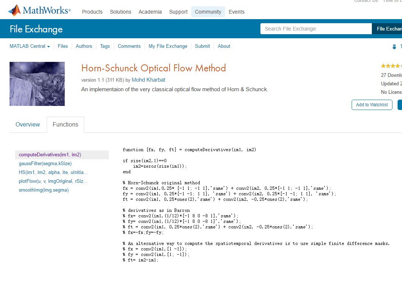Viewport: 402px width, 281px height.
Task: Open author Mohd Kharbat's profile
Action: coord(149,80)
